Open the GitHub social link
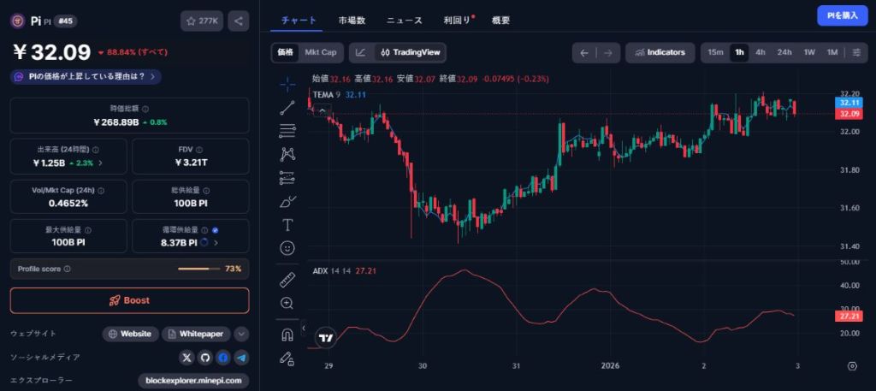 click(x=205, y=358)
